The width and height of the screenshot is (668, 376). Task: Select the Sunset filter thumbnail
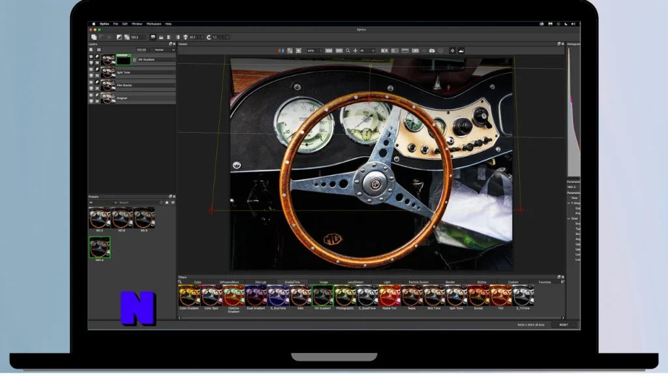click(x=478, y=296)
